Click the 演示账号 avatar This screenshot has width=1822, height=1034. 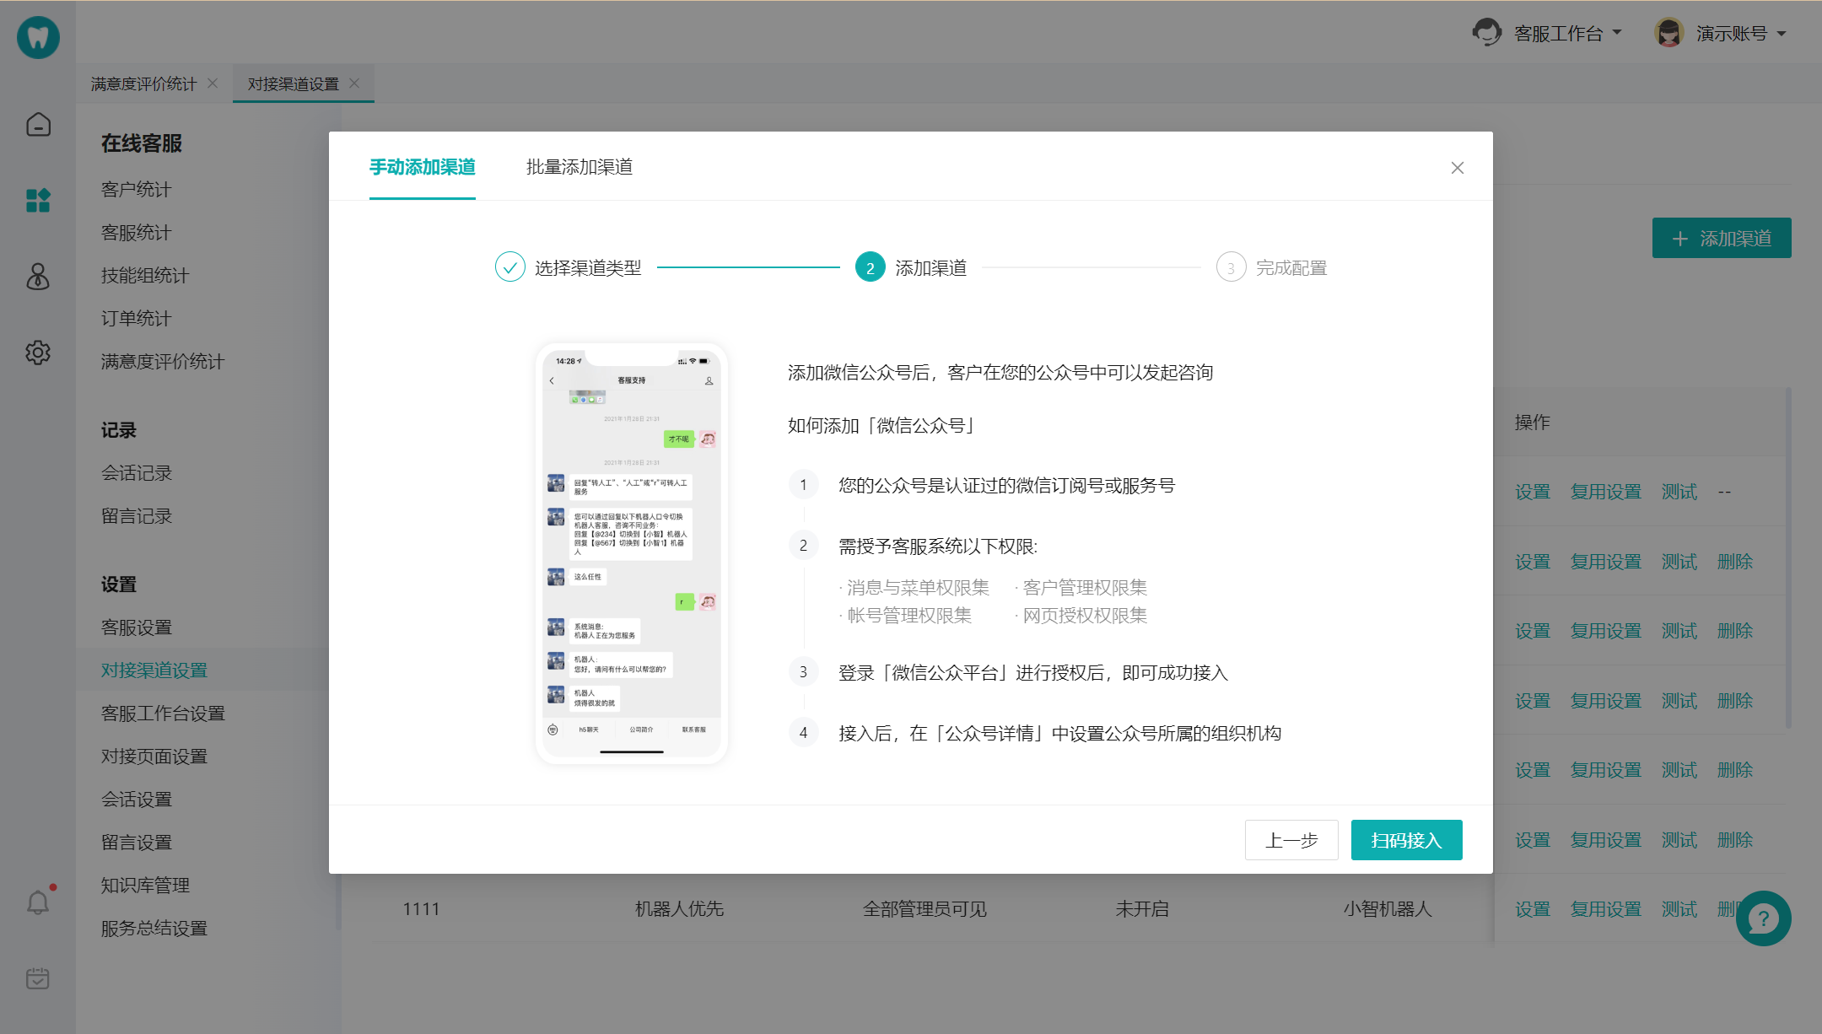1669,33
